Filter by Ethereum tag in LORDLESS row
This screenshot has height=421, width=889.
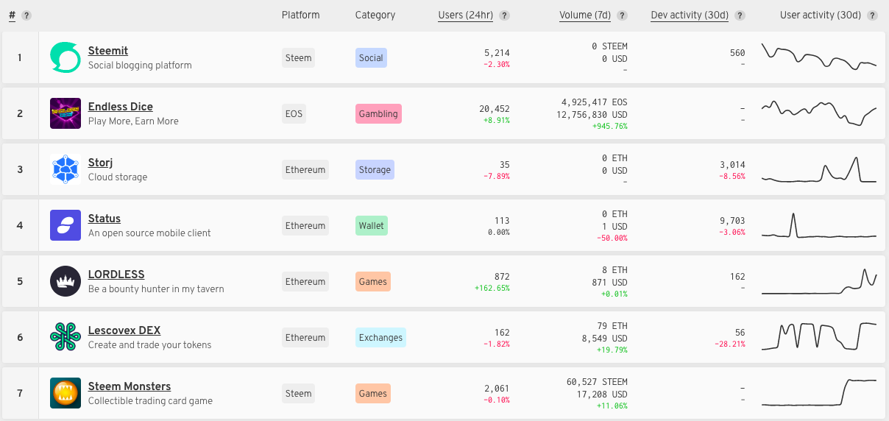pyautogui.click(x=305, y=282)
